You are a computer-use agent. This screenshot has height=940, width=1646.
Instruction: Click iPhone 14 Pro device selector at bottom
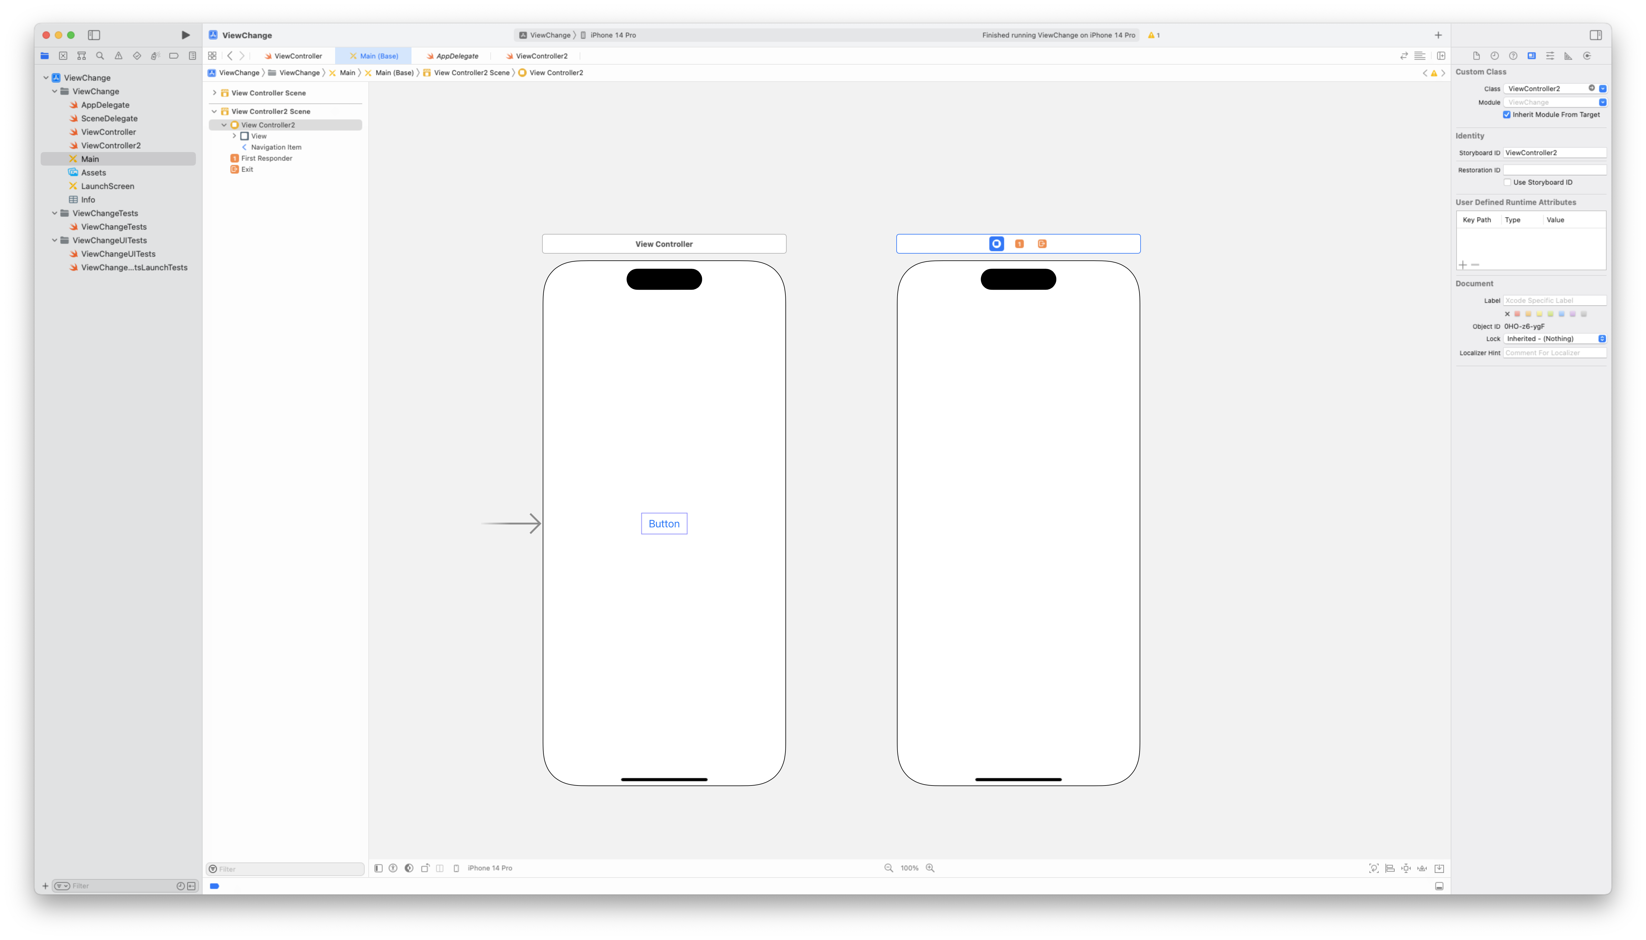(483, 868)
